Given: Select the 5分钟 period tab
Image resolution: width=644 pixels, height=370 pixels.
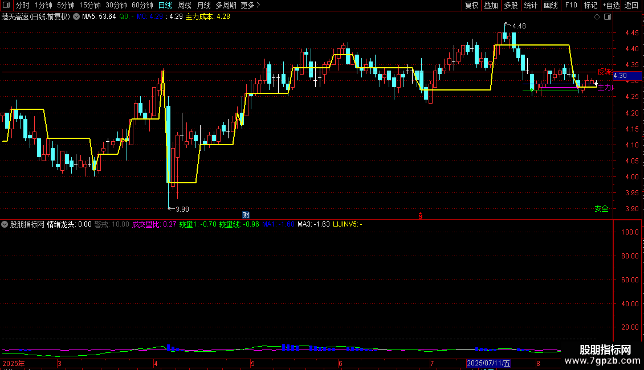Looking at the screenshot, I should (x=66, y=5).
